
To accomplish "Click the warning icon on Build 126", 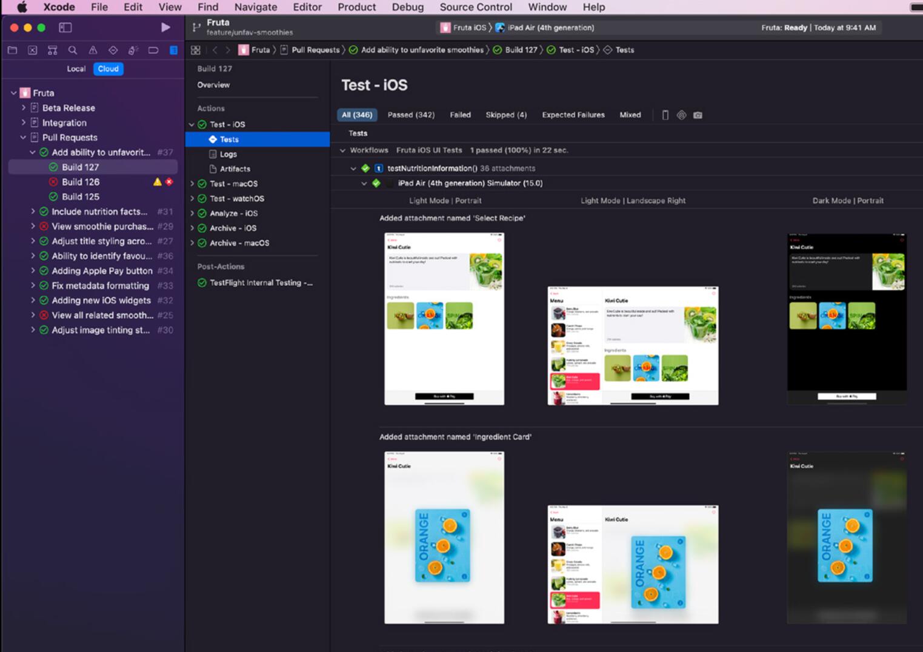I will tap(158, 182).
